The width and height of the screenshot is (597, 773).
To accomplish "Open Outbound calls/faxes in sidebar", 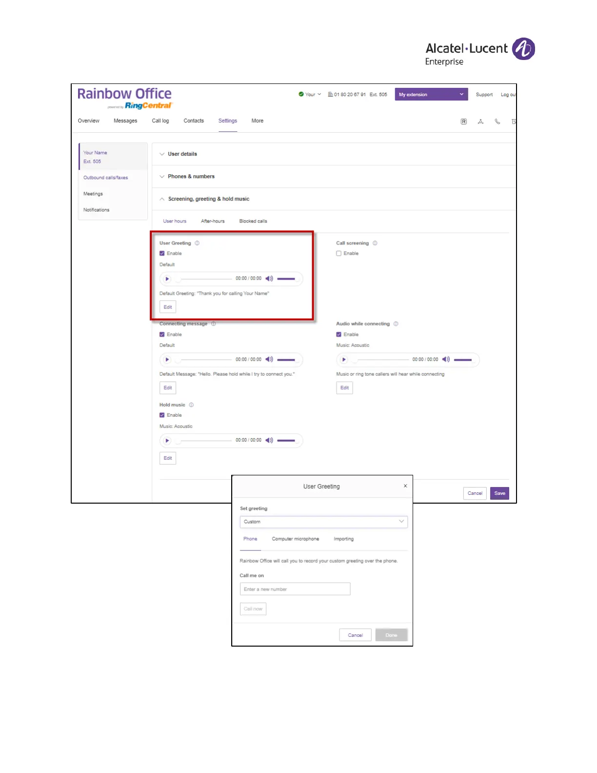I will point(106,178).
